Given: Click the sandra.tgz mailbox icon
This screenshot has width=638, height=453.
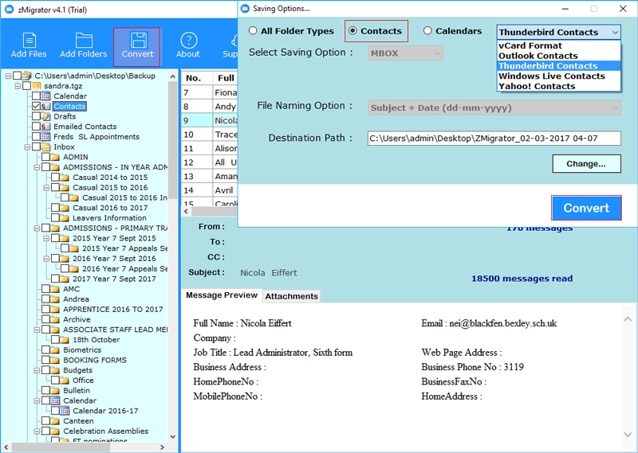Looking at the screenshot, I should pyautogui.click(x=37, y=86).
